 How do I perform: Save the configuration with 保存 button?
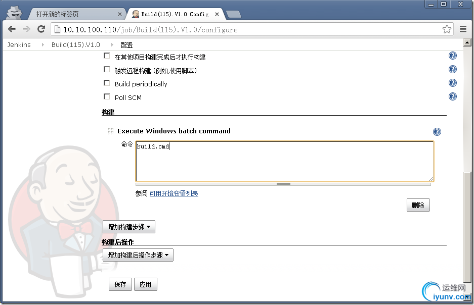coord(120,284)
